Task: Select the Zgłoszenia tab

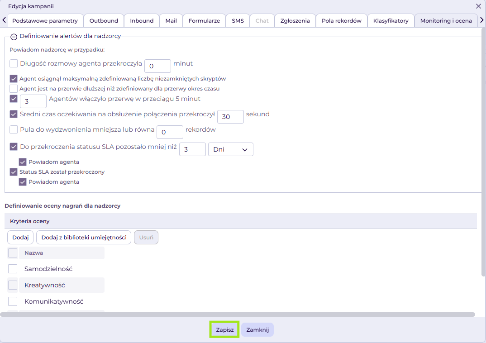Action: [295, 21]
